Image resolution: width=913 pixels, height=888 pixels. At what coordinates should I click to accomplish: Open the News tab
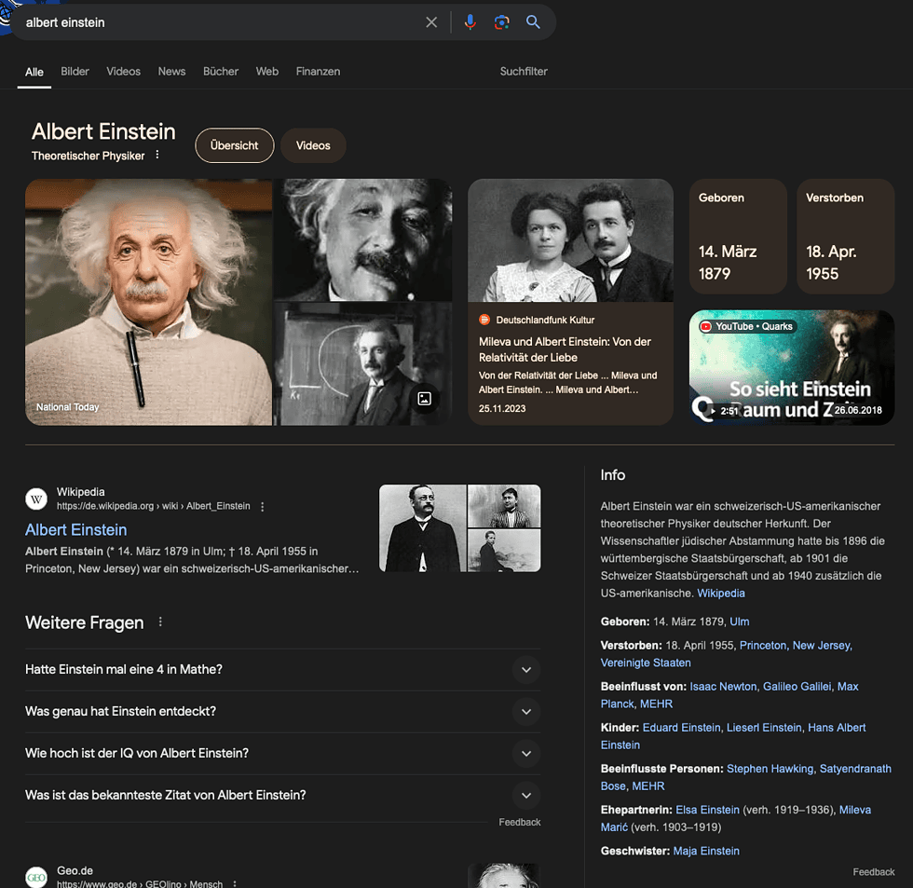pyautogui.click(x=171, y=72)
